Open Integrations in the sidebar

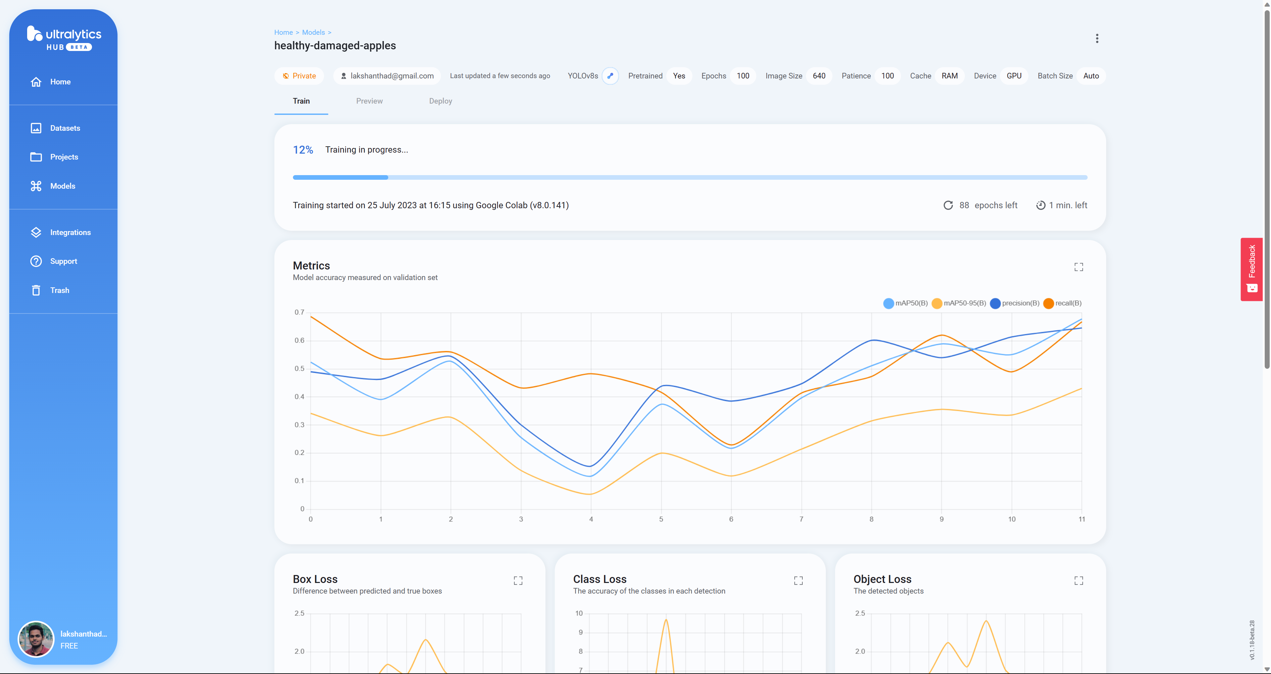click(70, 232)
